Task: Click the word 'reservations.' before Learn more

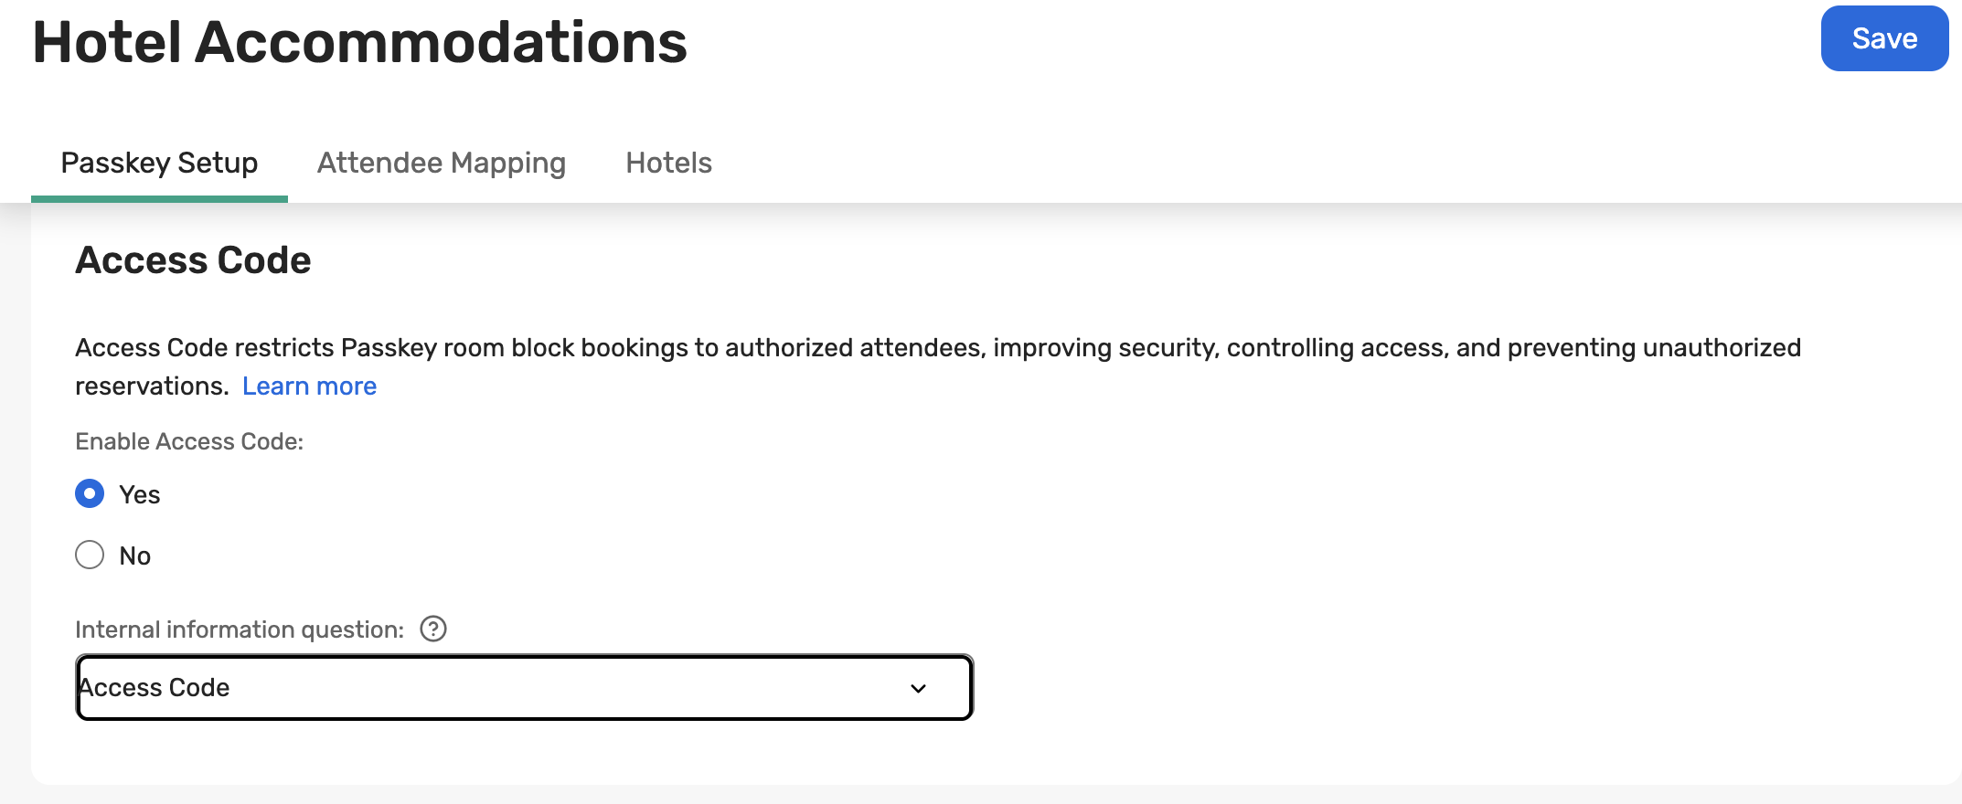Action: (x=152, y=386)
